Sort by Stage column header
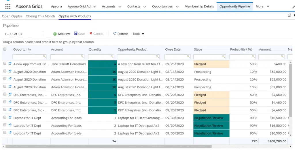 198,49
